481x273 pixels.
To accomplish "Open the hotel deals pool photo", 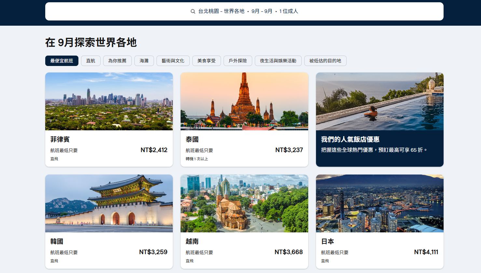I will pyautogui.click(x=380, y=101).
